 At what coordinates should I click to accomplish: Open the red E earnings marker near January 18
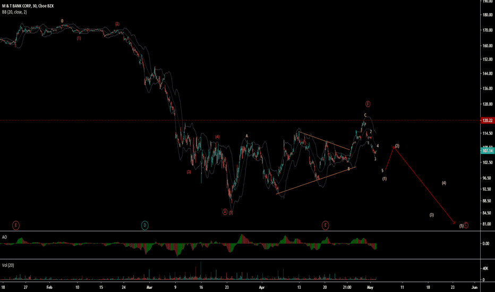coord(16,226)
